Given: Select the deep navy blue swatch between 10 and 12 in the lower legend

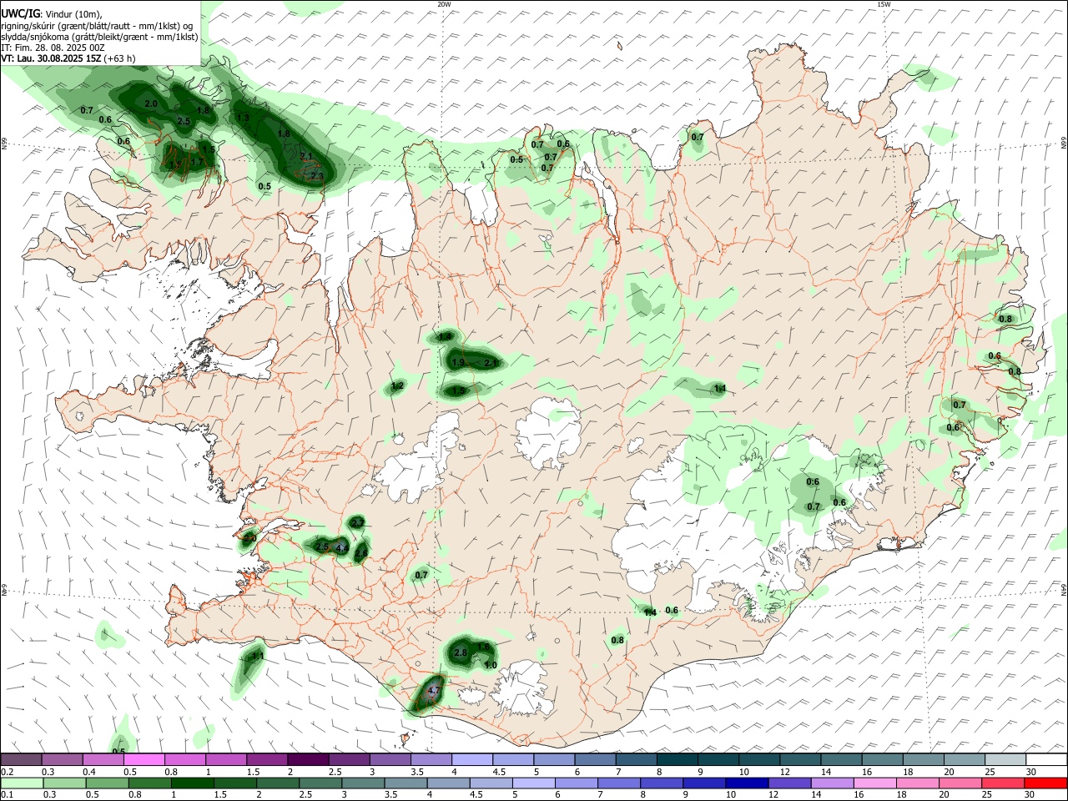Looking at the screenshot, I should tap(745, 783).
